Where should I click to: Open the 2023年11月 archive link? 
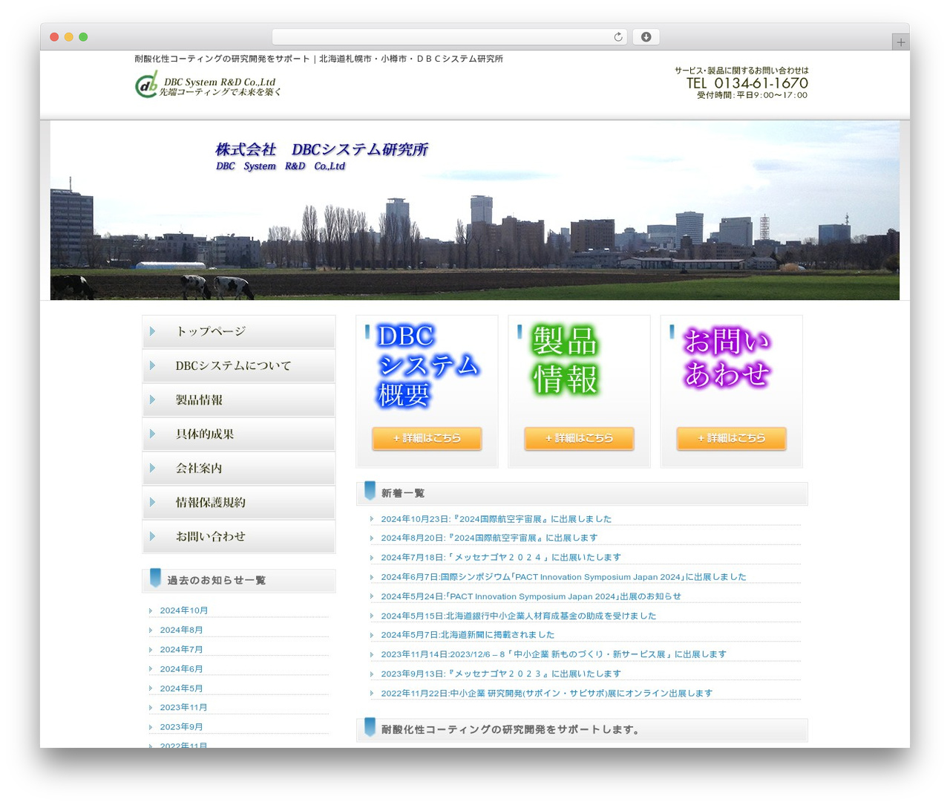183,708
